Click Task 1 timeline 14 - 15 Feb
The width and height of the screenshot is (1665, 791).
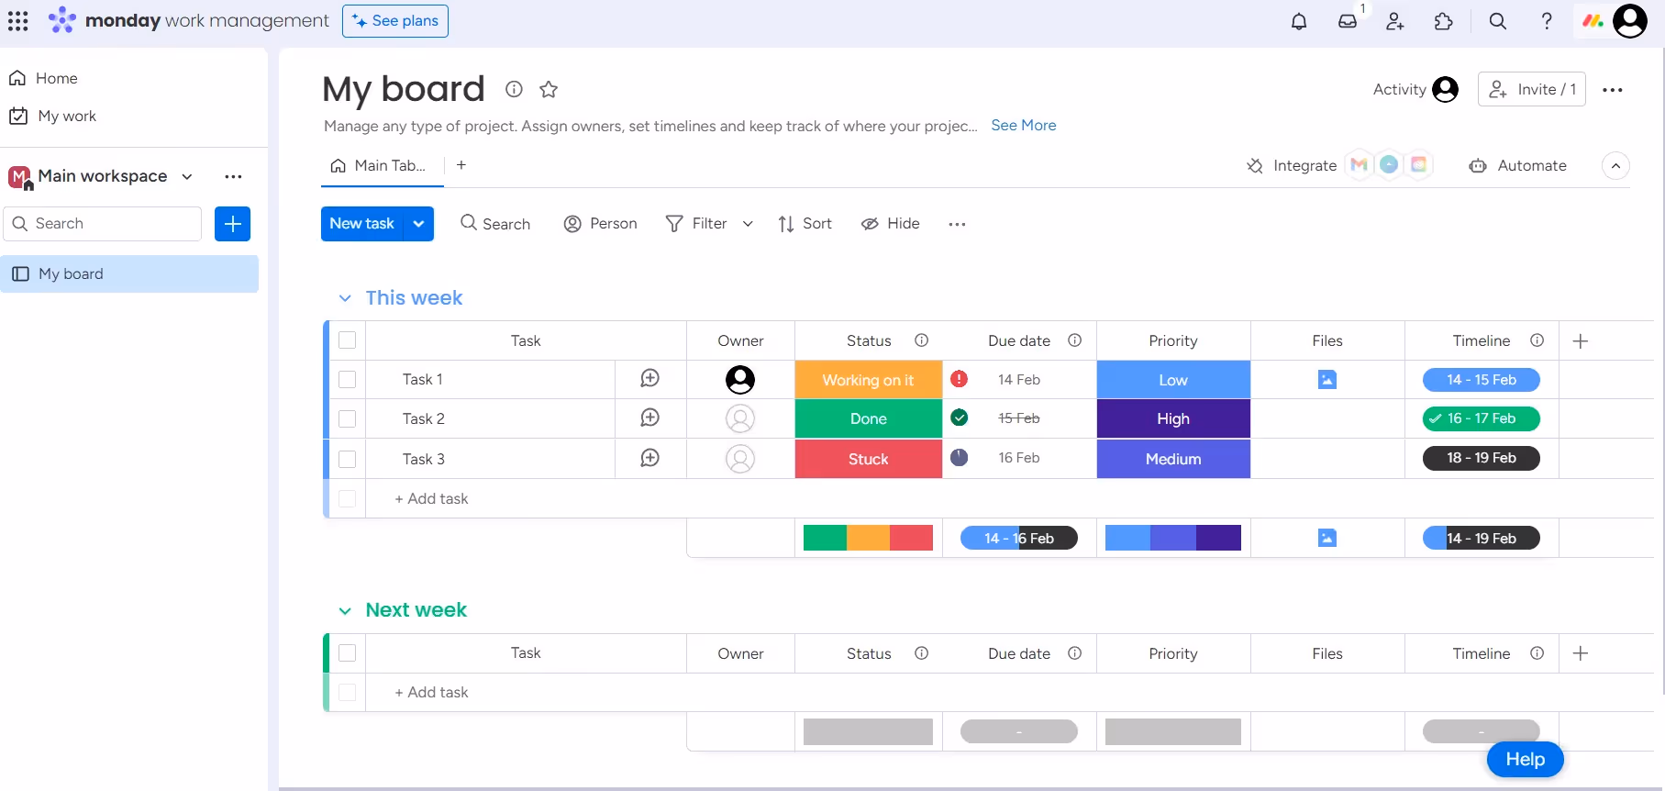[1482, 380]
